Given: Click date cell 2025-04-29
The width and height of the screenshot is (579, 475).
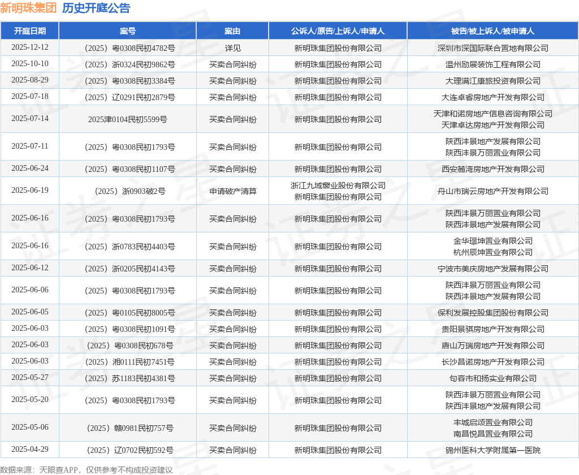Looking at the screenshot, I should pyautogui.click(x=30, y=449).
